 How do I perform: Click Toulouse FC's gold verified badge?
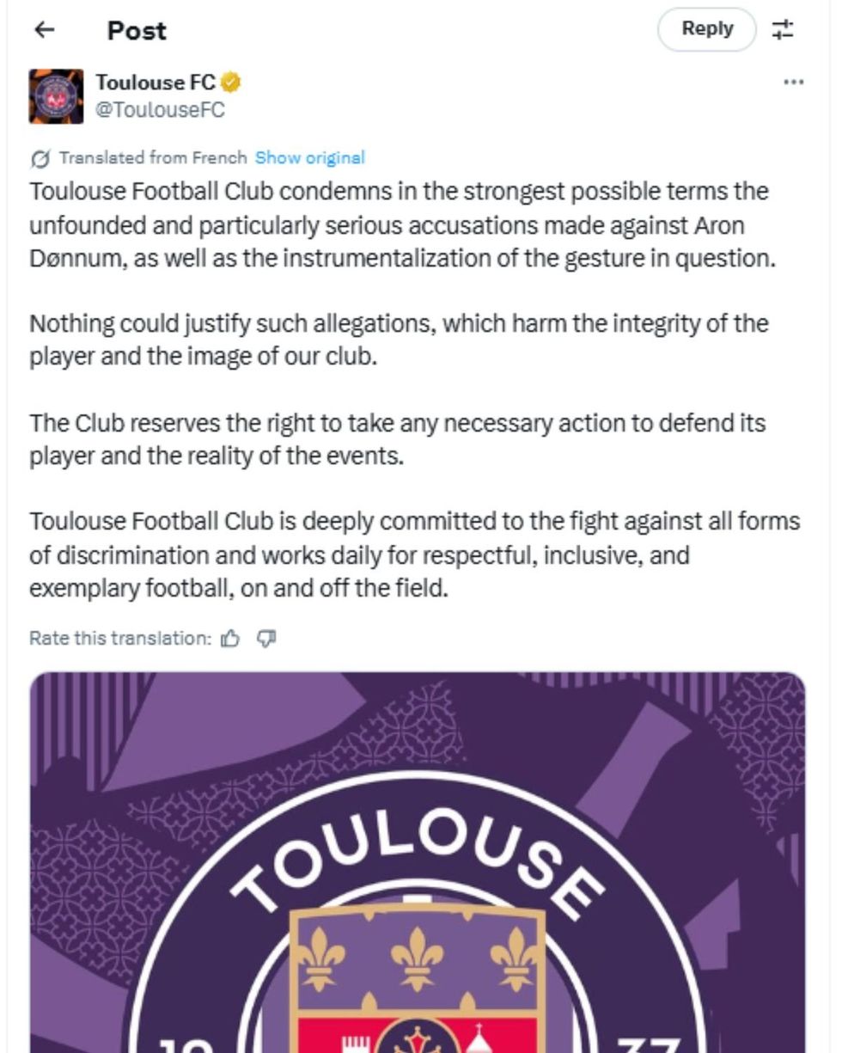[x=229, y=83]
